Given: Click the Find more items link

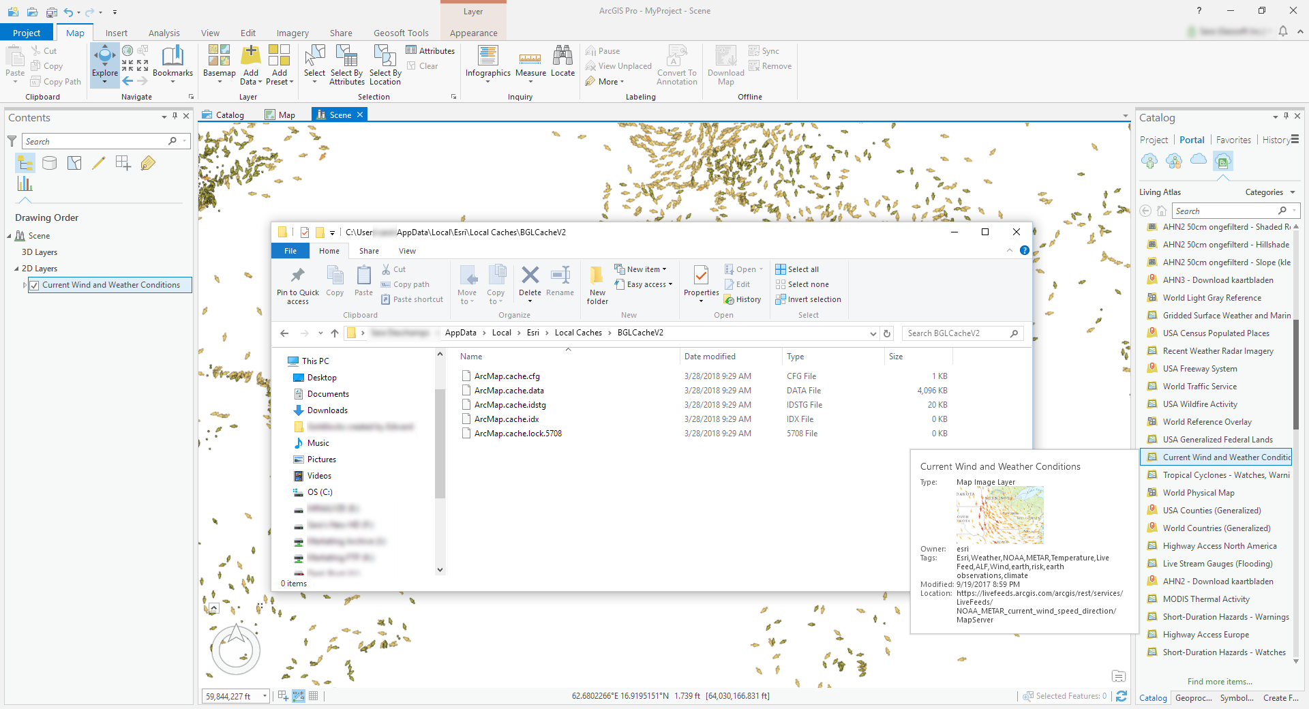Looking at the screenshot, I should pyautogui.click(x=1219, y=681).
